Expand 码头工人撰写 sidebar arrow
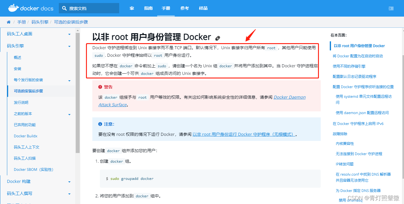Viewport: 404px width, 204px height. [69, 194]
